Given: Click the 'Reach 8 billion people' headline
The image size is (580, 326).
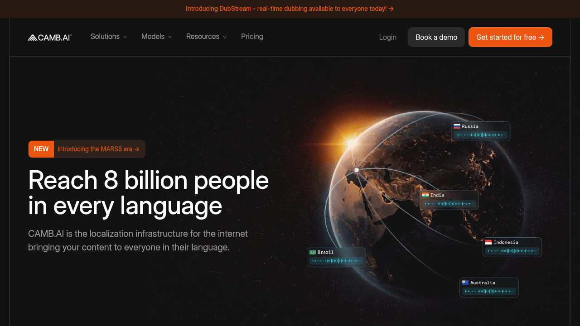Looking at the screenshot, I should [149, 193].
